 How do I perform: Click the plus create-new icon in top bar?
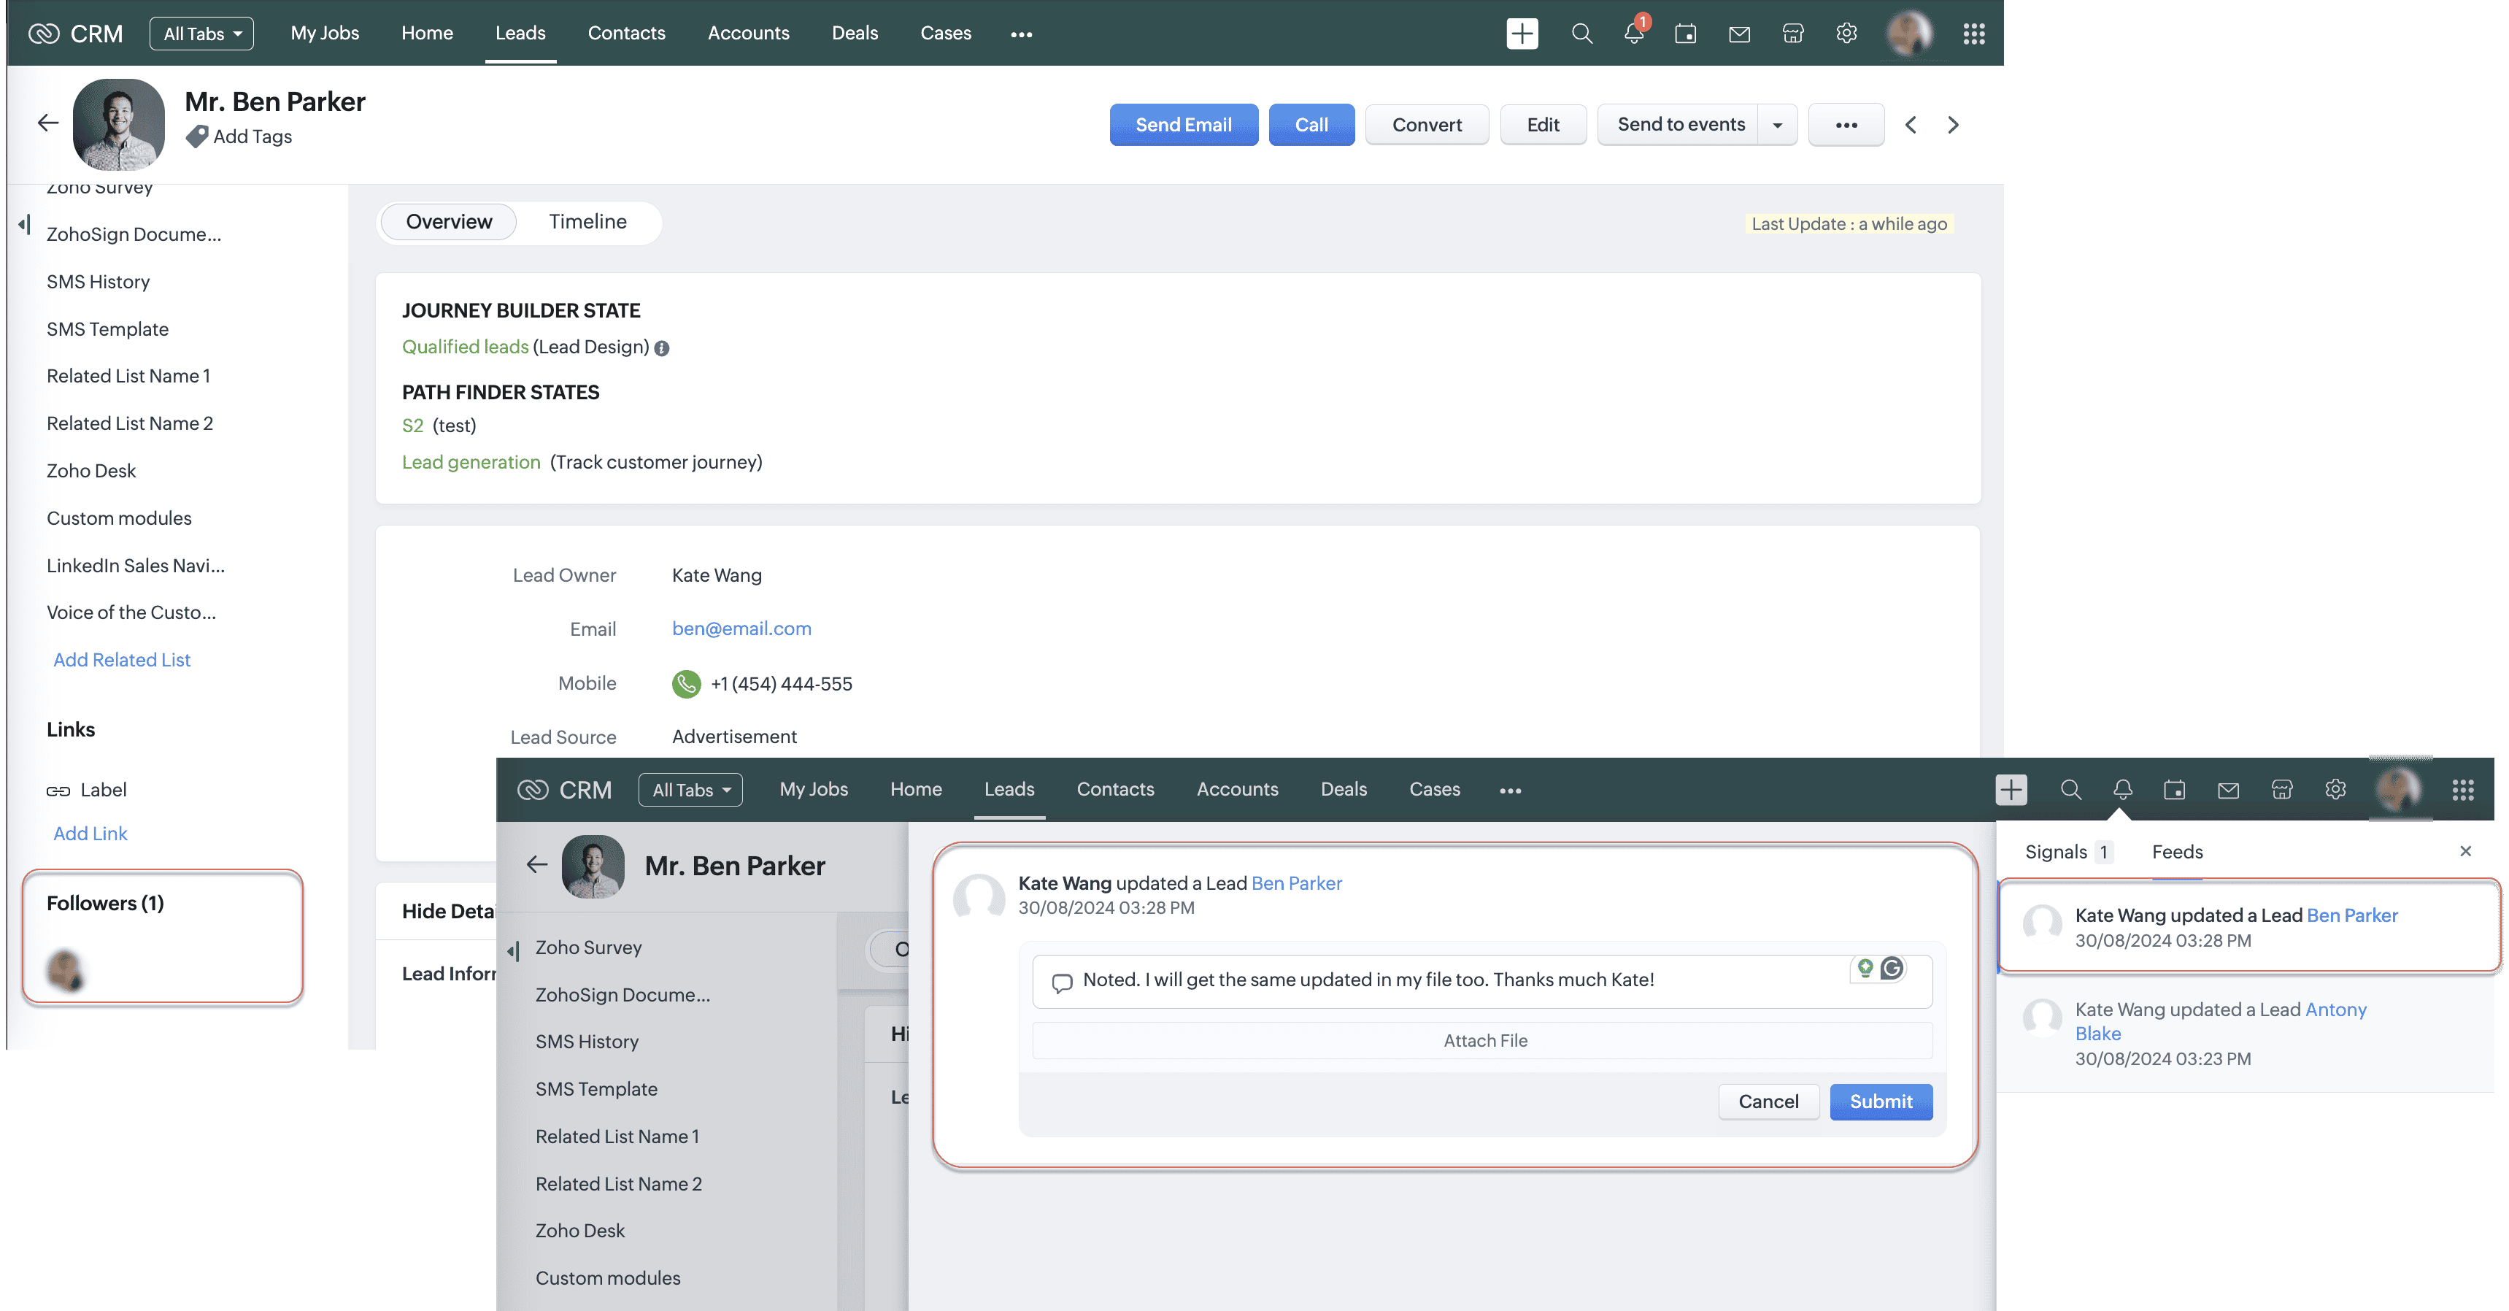[x=1522, y=34]
